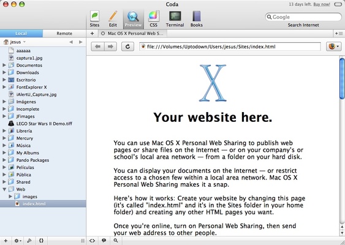Switch to the Remote tab
Image resolution: width=345 pixels, height=245 pixels.
(64, 34)
